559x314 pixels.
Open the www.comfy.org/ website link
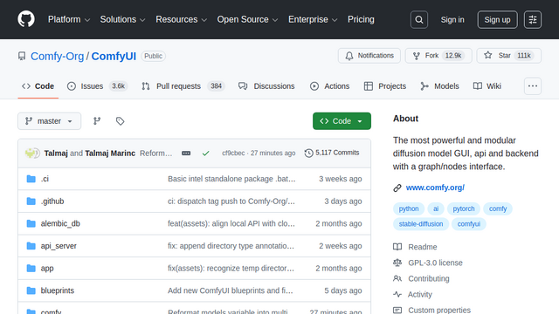435,188
